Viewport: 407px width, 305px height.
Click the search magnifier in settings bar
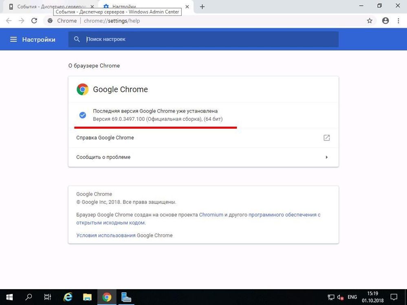[77, 39]
